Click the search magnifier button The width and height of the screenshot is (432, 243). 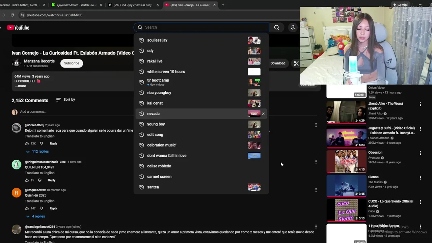pyautogui.click(x=277, y=27)
